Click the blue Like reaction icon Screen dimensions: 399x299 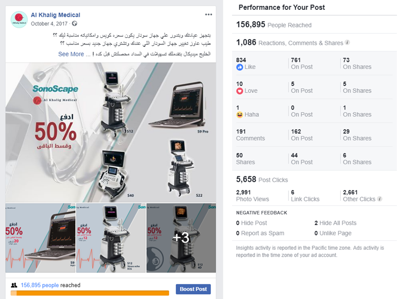point(240,67)
